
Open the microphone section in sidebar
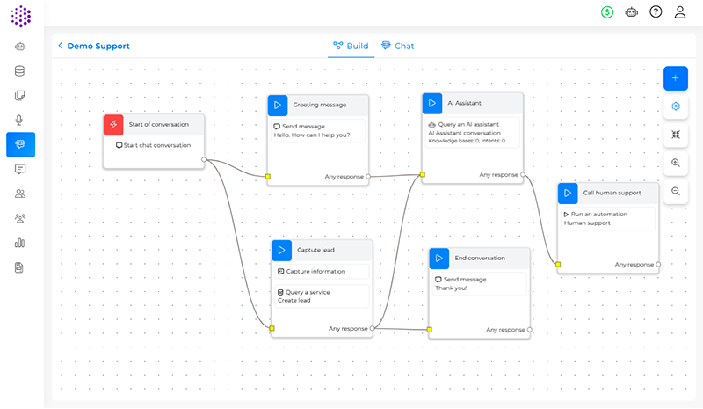pos(20,120)
